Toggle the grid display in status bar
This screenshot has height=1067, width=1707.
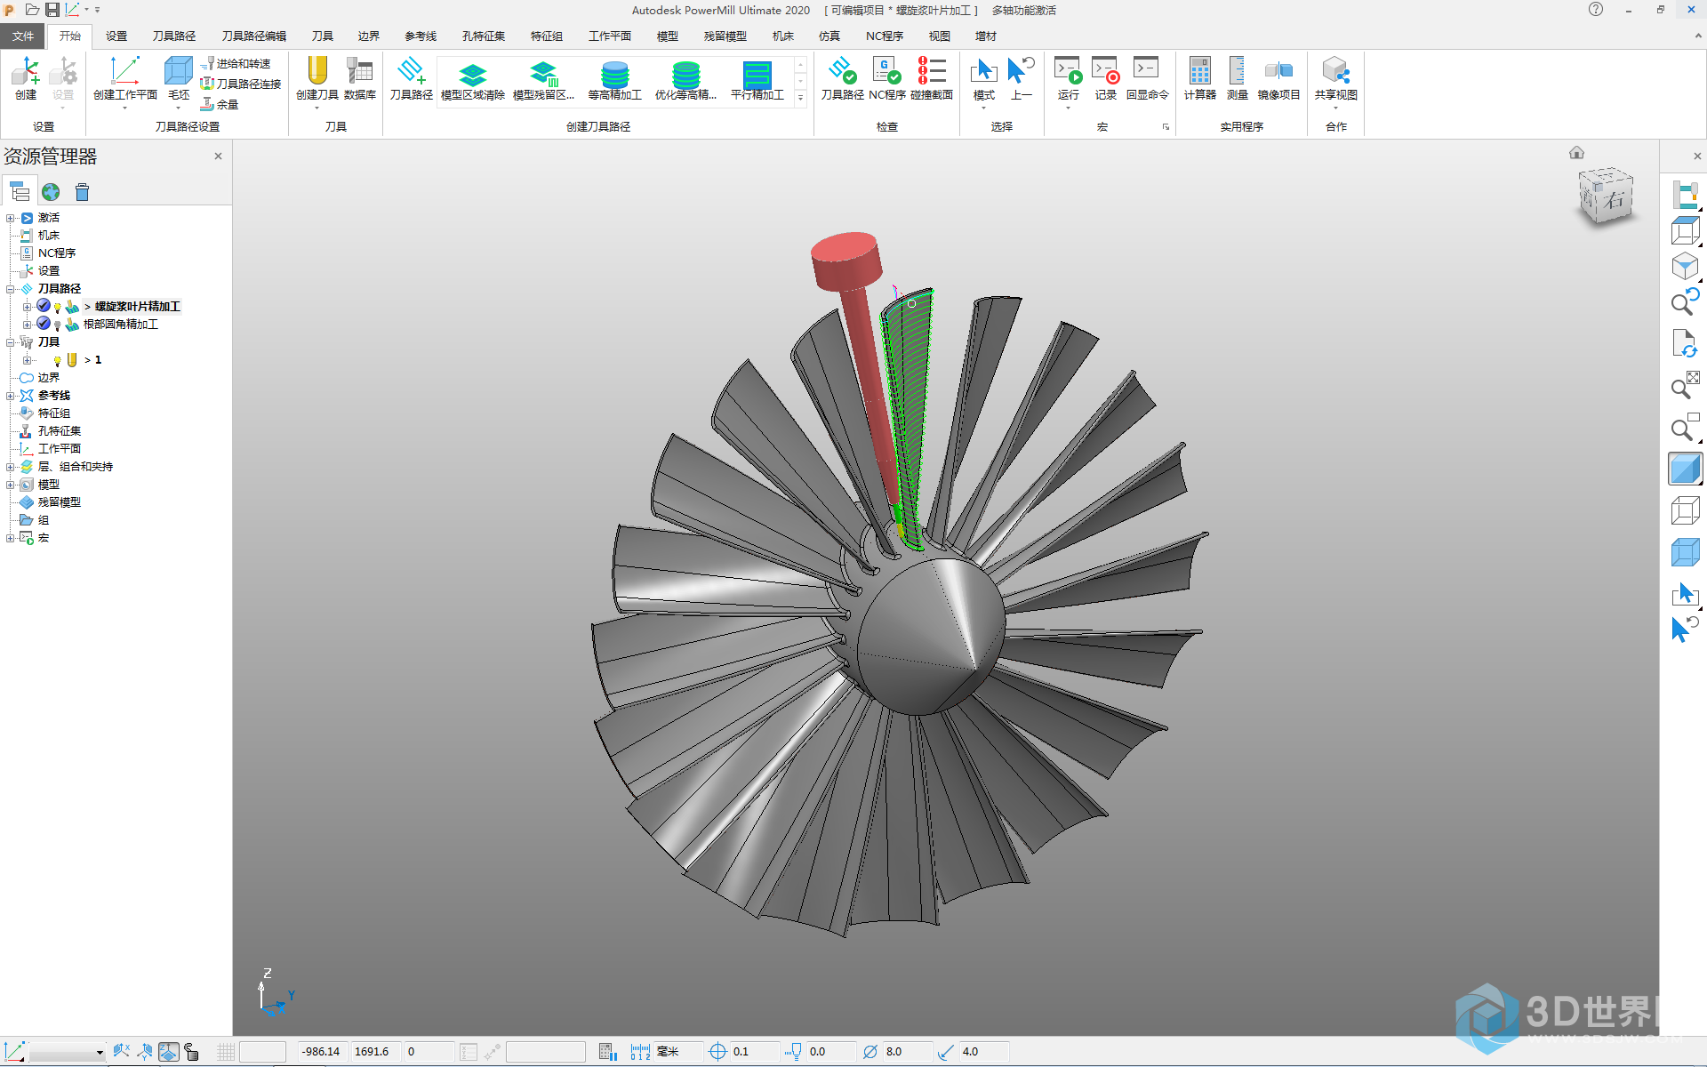point(226,1052)
